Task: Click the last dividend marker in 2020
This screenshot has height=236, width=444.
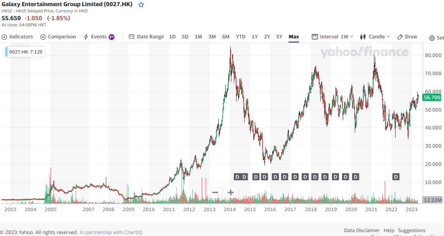Action: point(356,177)
